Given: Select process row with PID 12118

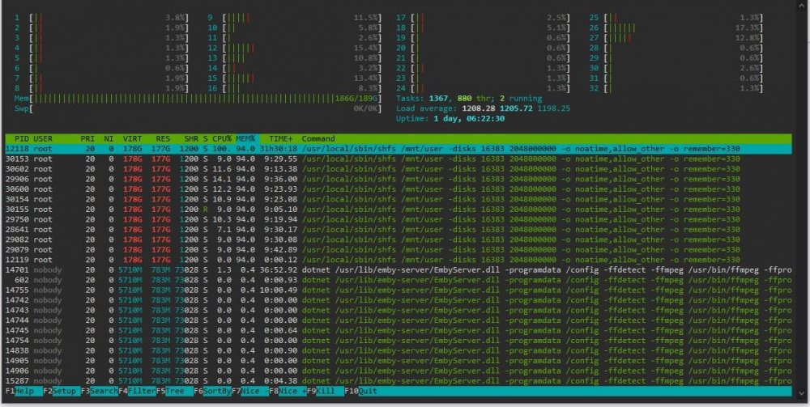Looking at the screenshot, I should 398,149.
